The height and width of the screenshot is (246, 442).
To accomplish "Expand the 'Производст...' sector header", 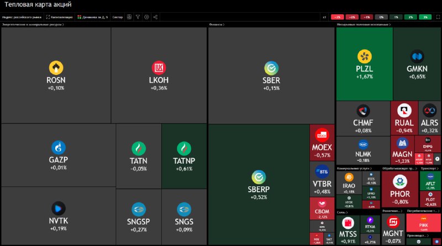I will [x=418, y=236].
